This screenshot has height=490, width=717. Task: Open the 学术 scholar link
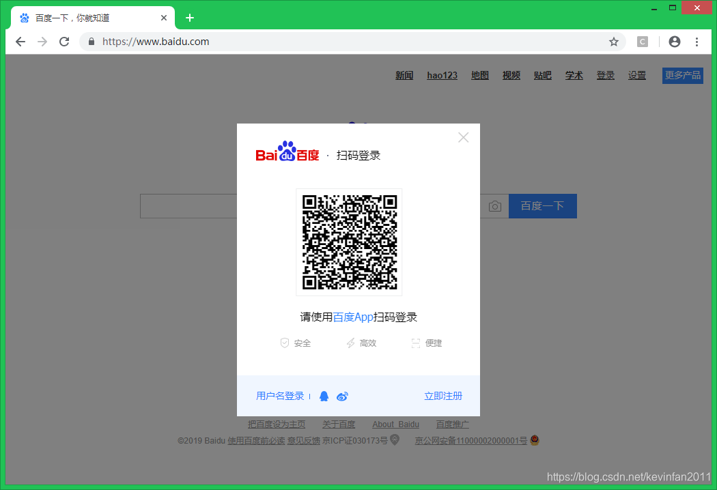(x=574, y=76)
